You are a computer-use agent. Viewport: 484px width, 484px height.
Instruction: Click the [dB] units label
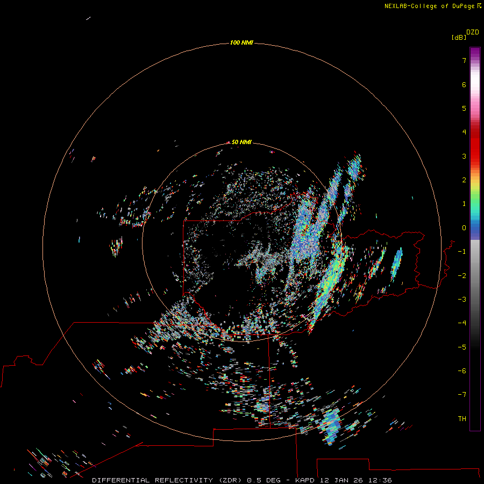tap(459, 38)
